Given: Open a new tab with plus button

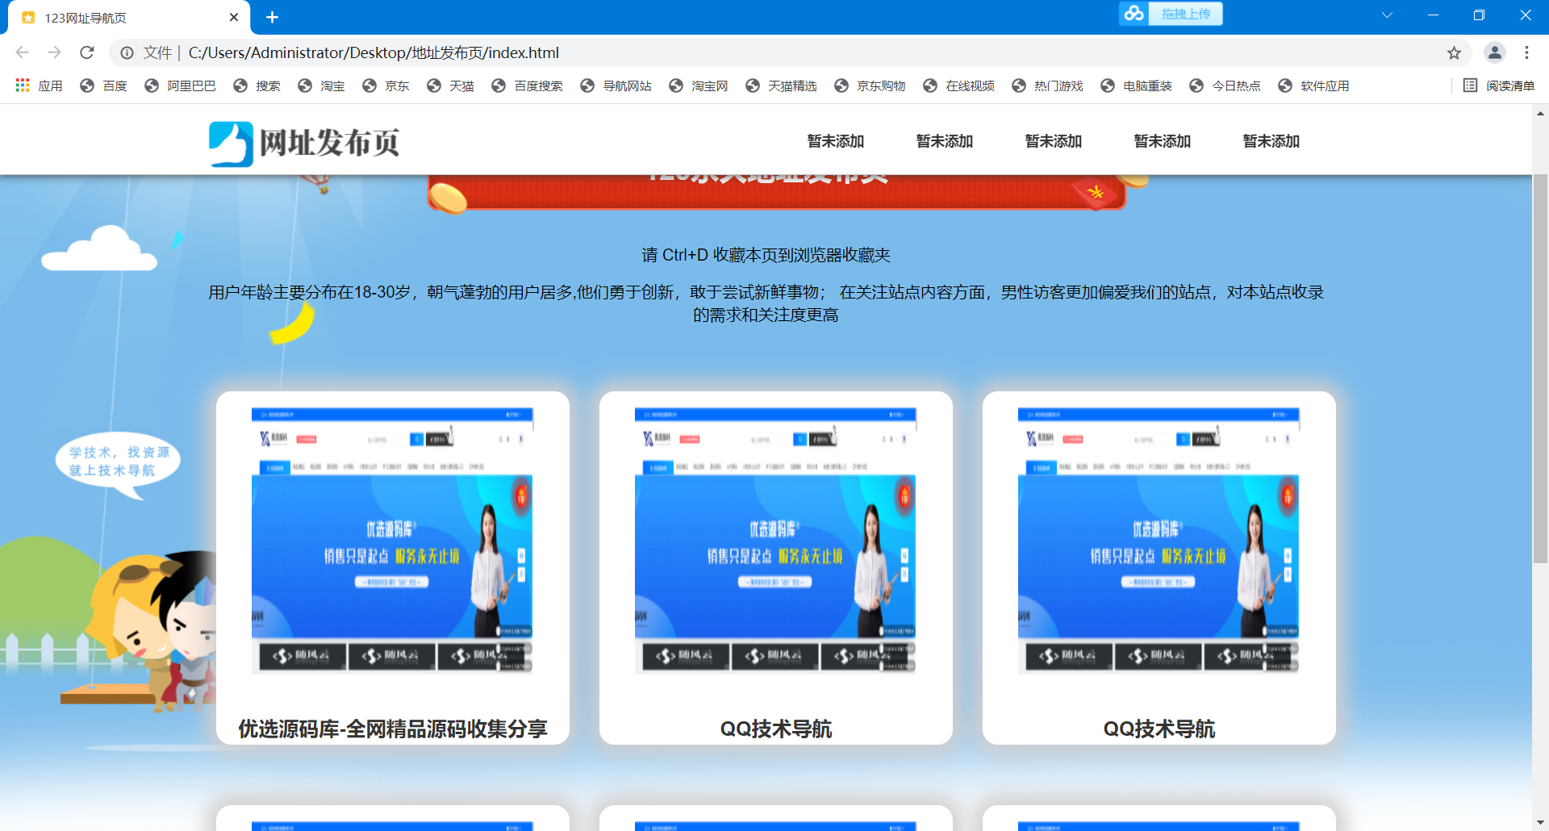Looking at the screenshot, I should (272, 17).
